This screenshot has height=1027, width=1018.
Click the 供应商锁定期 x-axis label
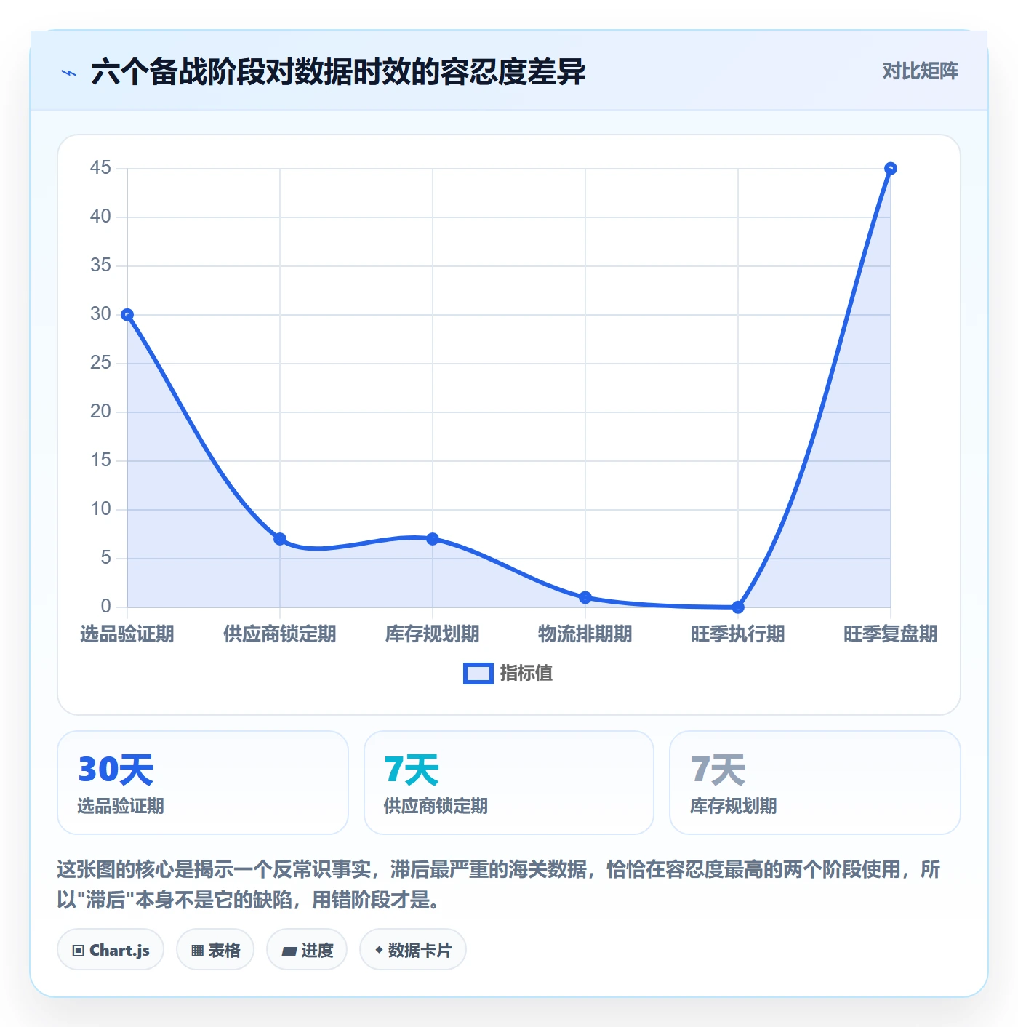[x=280, y=634]
